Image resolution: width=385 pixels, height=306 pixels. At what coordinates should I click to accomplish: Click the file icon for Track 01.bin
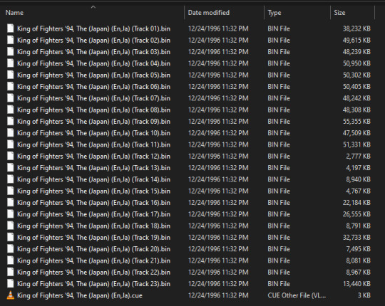[x=10, y=28]
